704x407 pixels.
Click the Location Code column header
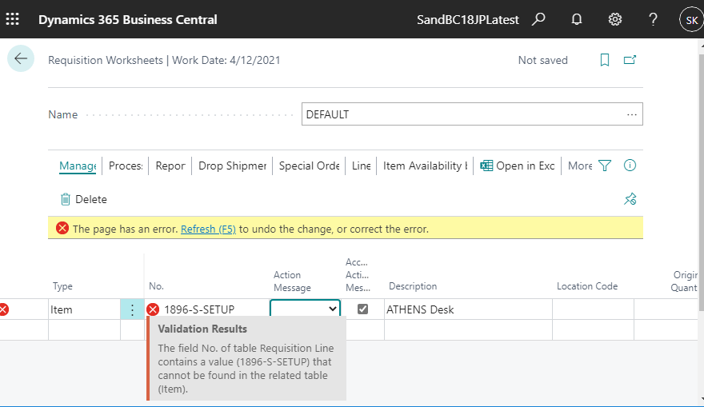pos(587,286)
